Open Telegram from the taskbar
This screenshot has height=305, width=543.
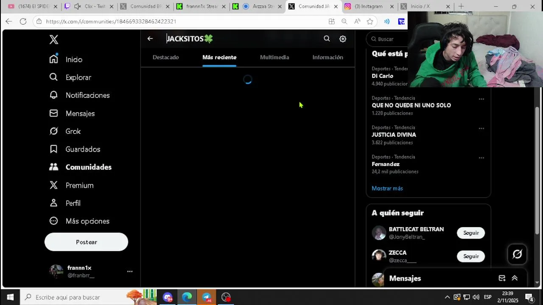click(207, 297)
